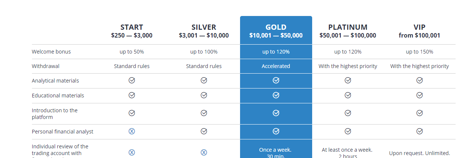This screenshot has height=158, width=466.
Task: Click the SILVER checkmark for Personal financial analyst
Action: coord(204,131)
